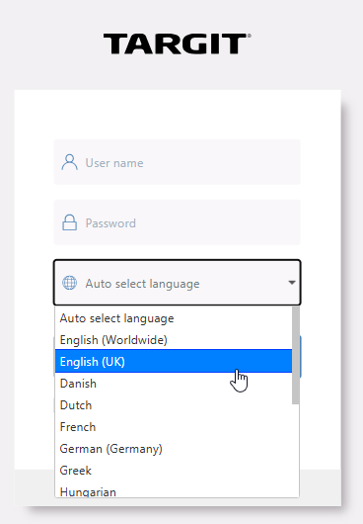Viewport: 363px width, 524px height.
Task: Collapse the list using the dropdown arrow
Action: click(x=292, y=283)
